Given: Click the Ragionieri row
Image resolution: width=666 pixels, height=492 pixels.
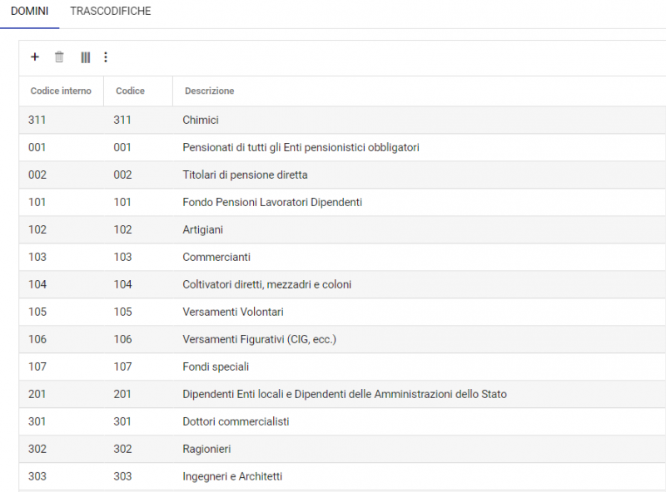Looking at the screenshot, I should point(206,450).
